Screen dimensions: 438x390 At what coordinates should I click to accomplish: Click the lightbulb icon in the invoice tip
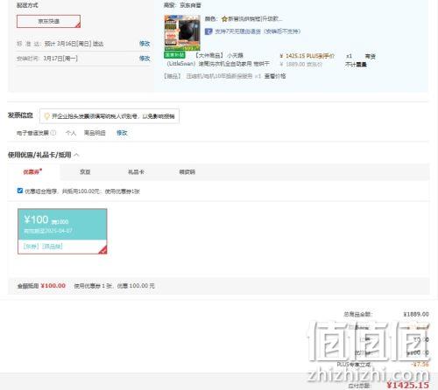pos(46,116)
